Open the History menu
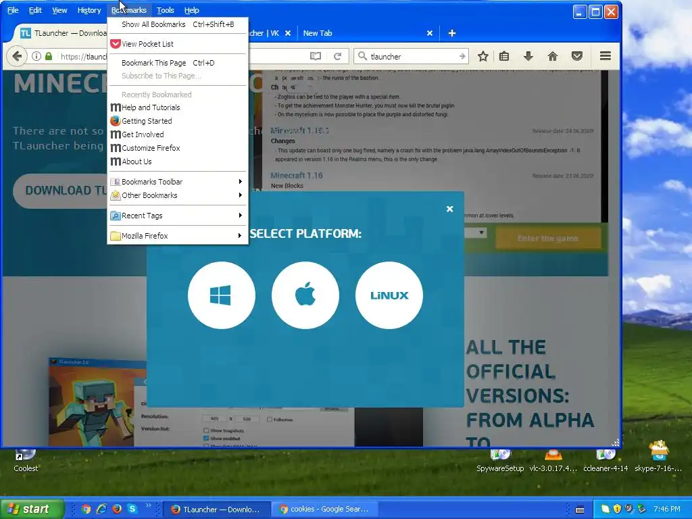Screen dimensions: 692x519 pos(89,10)
